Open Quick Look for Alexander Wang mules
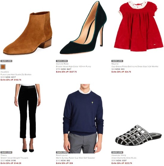 tap(117, 152)
